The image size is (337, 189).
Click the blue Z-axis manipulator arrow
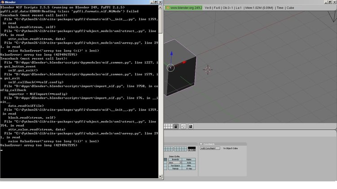tap(172, 53)
